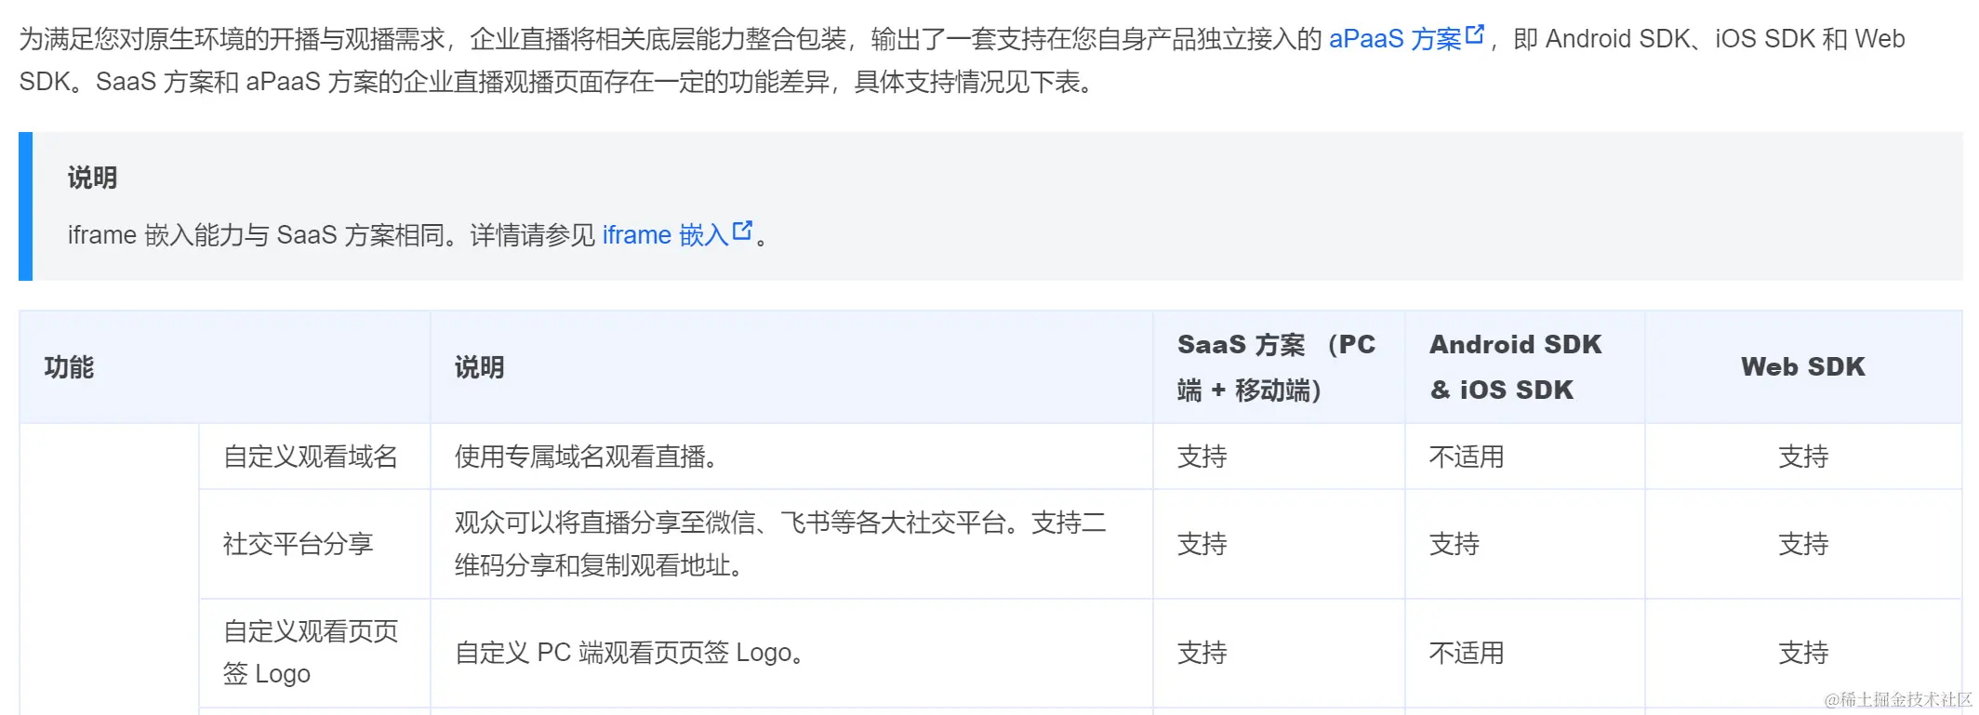Click Web SDK 支持 in 社交平台分享 row
The height and width of the screenshot is (715, 1979).
coord(1803,544)
